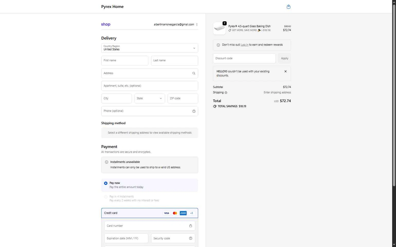Image resolution: width=396 pixels, height=247 pixels.
Task: Click the First name field
Action: (x=125, y=61)
